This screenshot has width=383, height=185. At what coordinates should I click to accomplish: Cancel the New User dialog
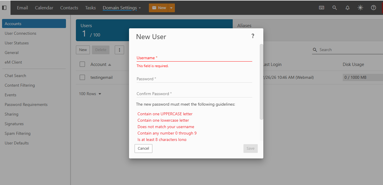(143, 149)
